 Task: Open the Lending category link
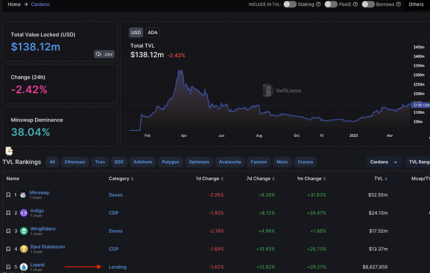[x=118, y=267]
